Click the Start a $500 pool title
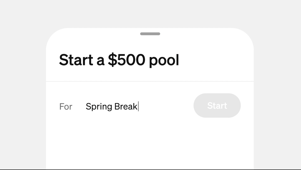Image resolution: width=301 pixels, height=170 pixels. point(119,60)
